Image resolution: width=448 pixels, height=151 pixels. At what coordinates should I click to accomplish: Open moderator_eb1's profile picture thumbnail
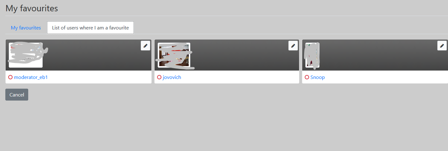[26, 55]
